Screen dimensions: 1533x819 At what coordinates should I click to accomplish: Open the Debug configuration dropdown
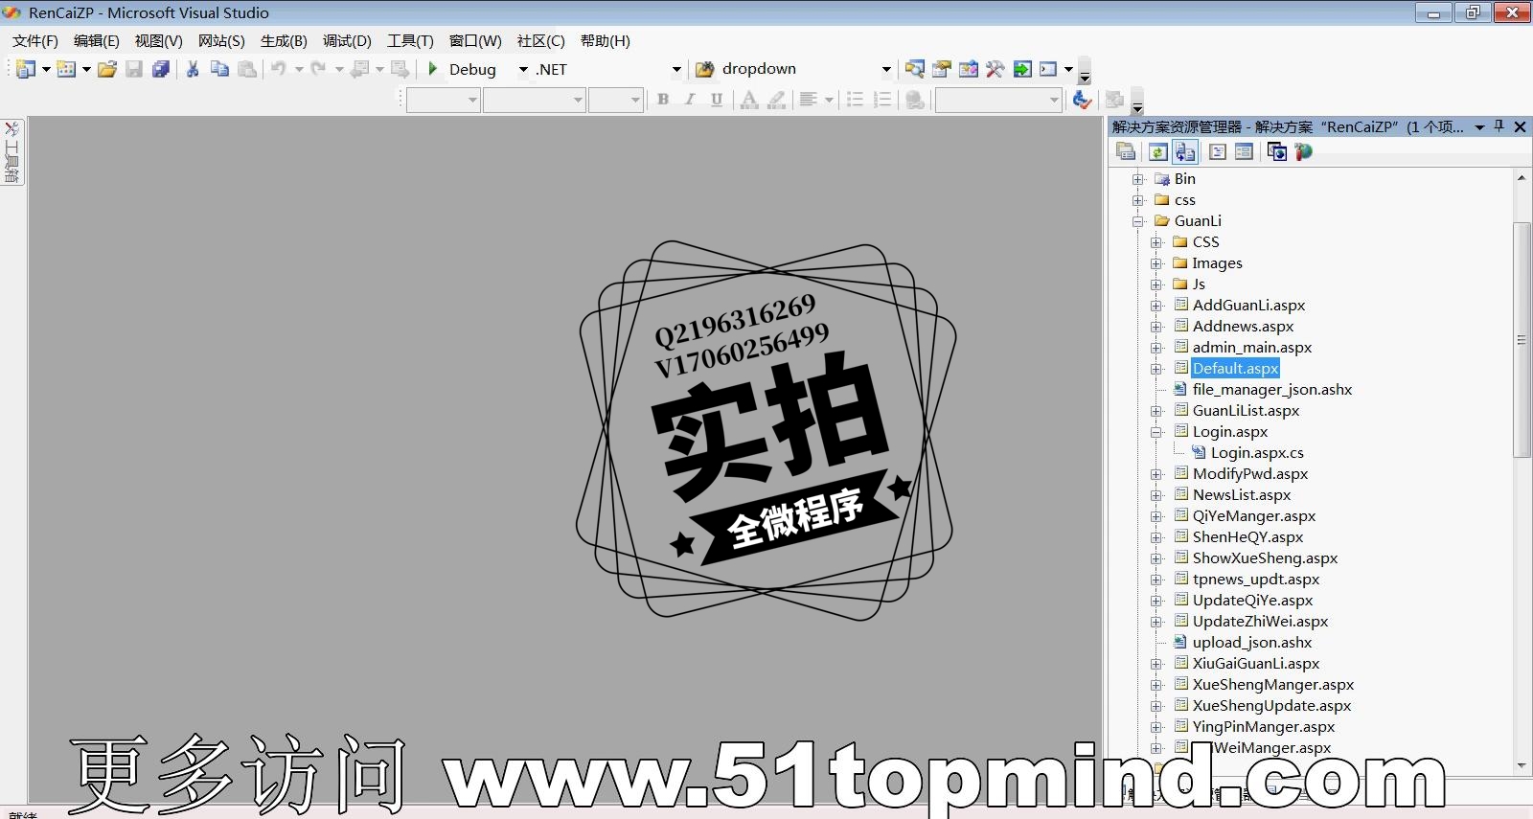tap(523, 69)
